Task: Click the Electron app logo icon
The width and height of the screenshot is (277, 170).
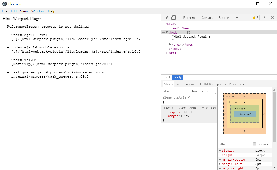Action: click(x=5, y=4)
